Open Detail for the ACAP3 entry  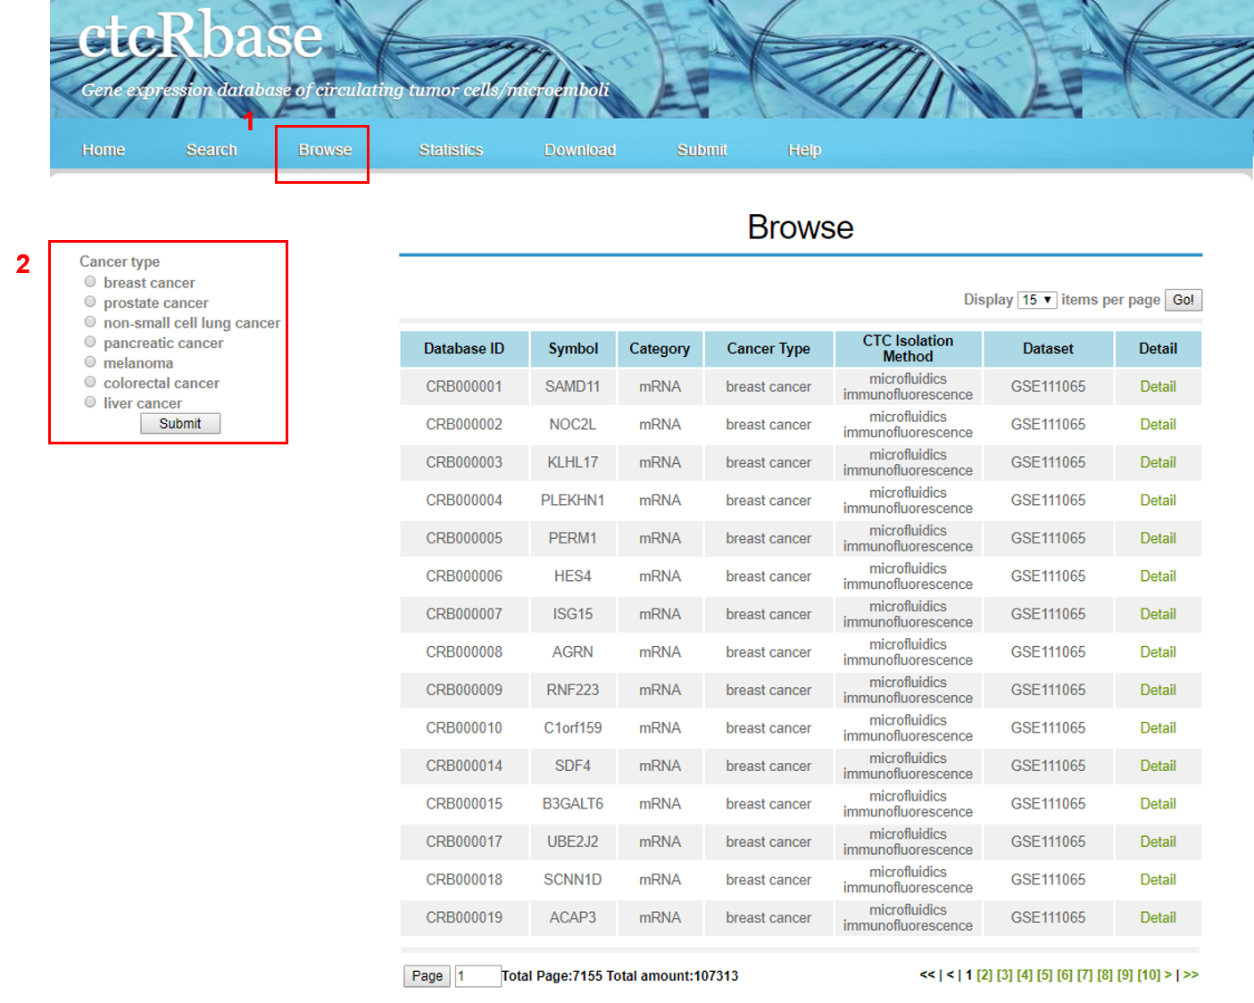click(1158, 917)
